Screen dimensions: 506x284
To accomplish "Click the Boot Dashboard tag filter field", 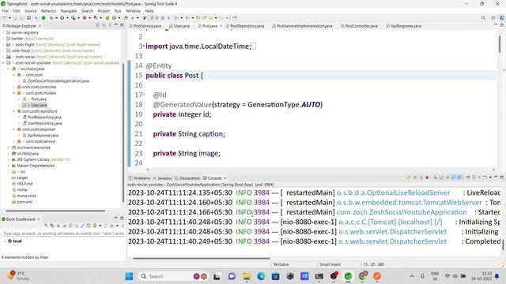I will (63, 234).
